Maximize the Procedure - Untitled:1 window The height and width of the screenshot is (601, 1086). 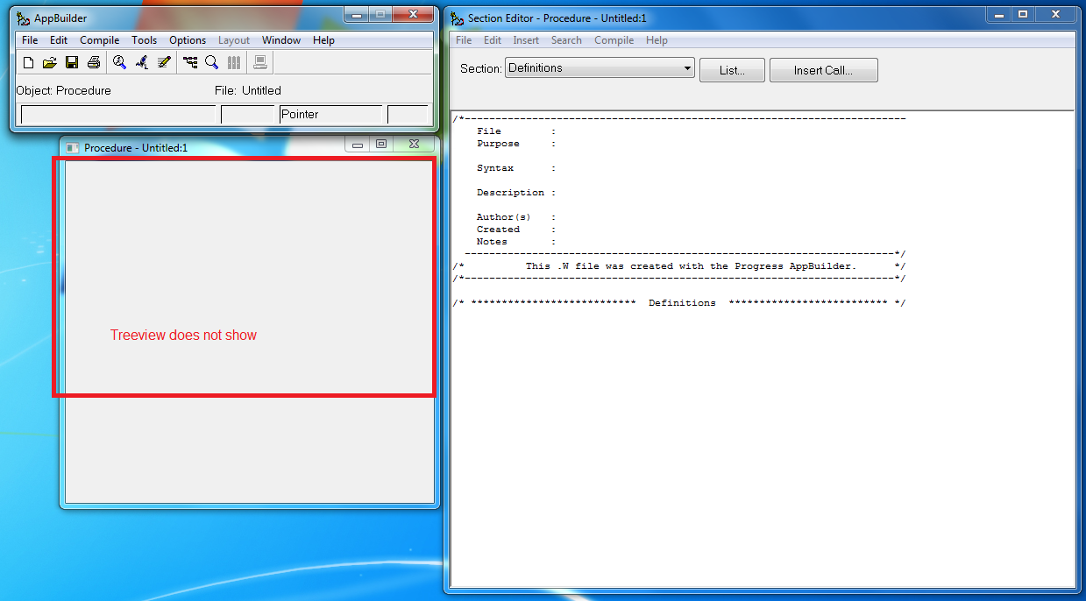click(x=381, y=145)
